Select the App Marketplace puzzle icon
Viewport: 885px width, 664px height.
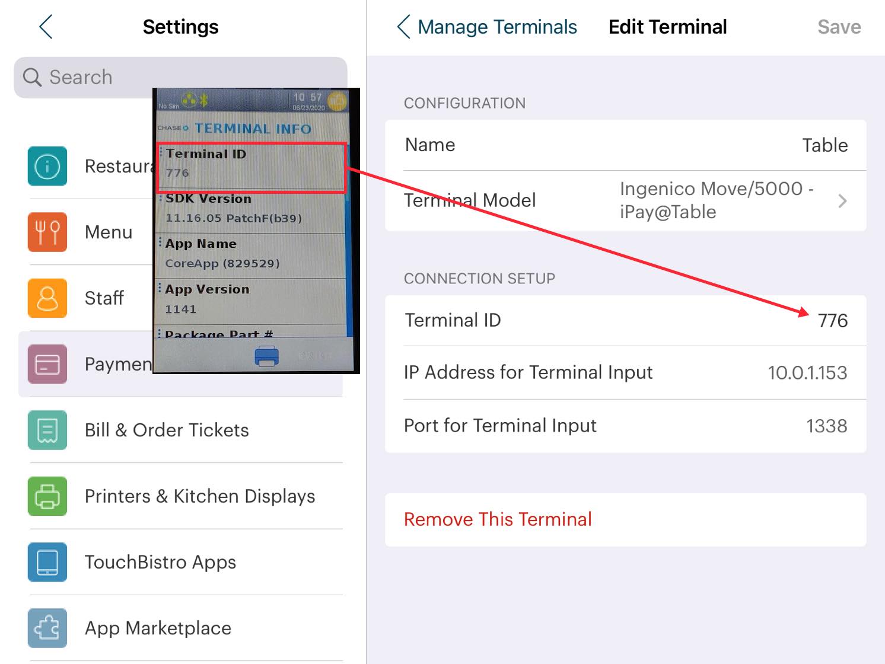(47, 628)
